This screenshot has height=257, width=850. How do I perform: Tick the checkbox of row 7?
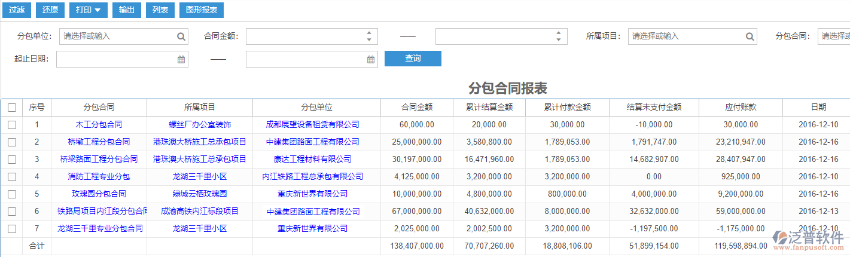tap(12, 229)
